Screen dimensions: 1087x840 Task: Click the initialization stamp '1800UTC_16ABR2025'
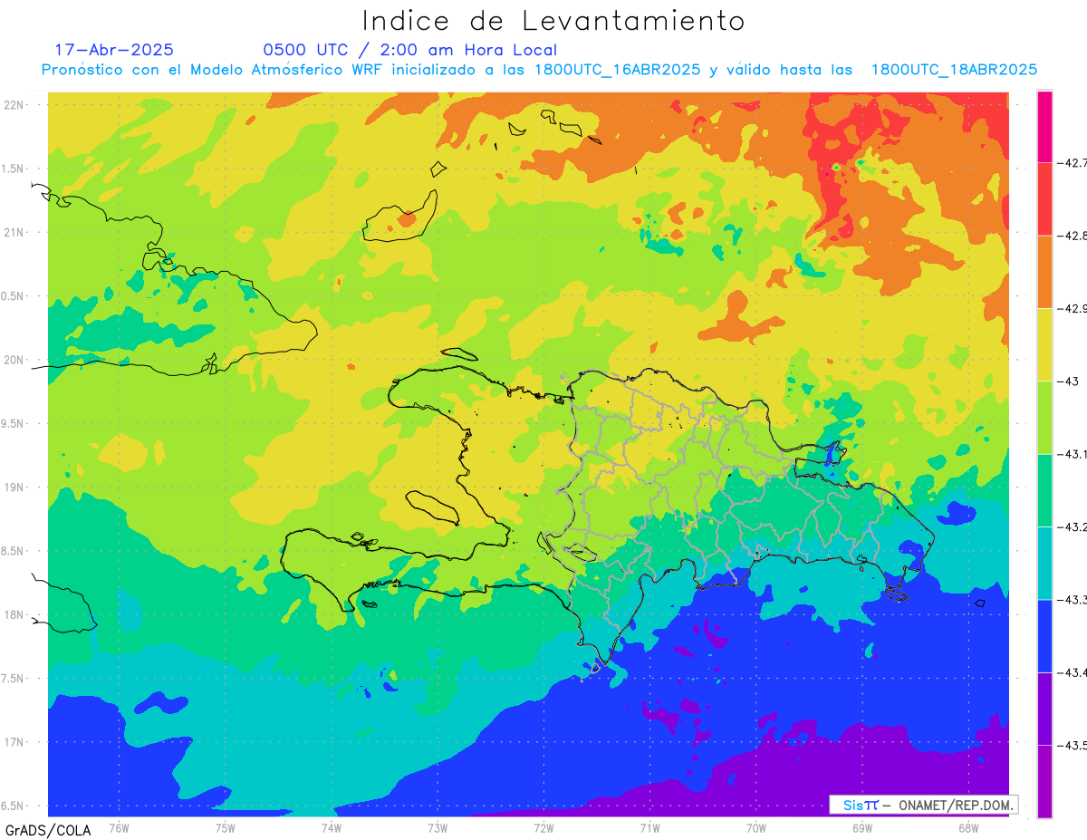coord(618,70)
